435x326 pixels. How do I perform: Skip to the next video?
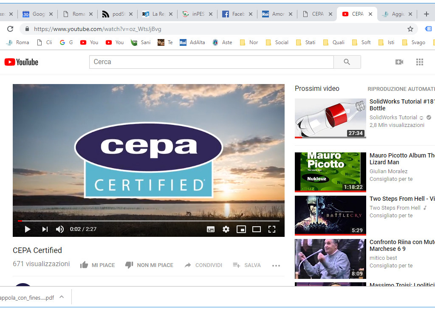pyautogui.click(x=45, y=229)
